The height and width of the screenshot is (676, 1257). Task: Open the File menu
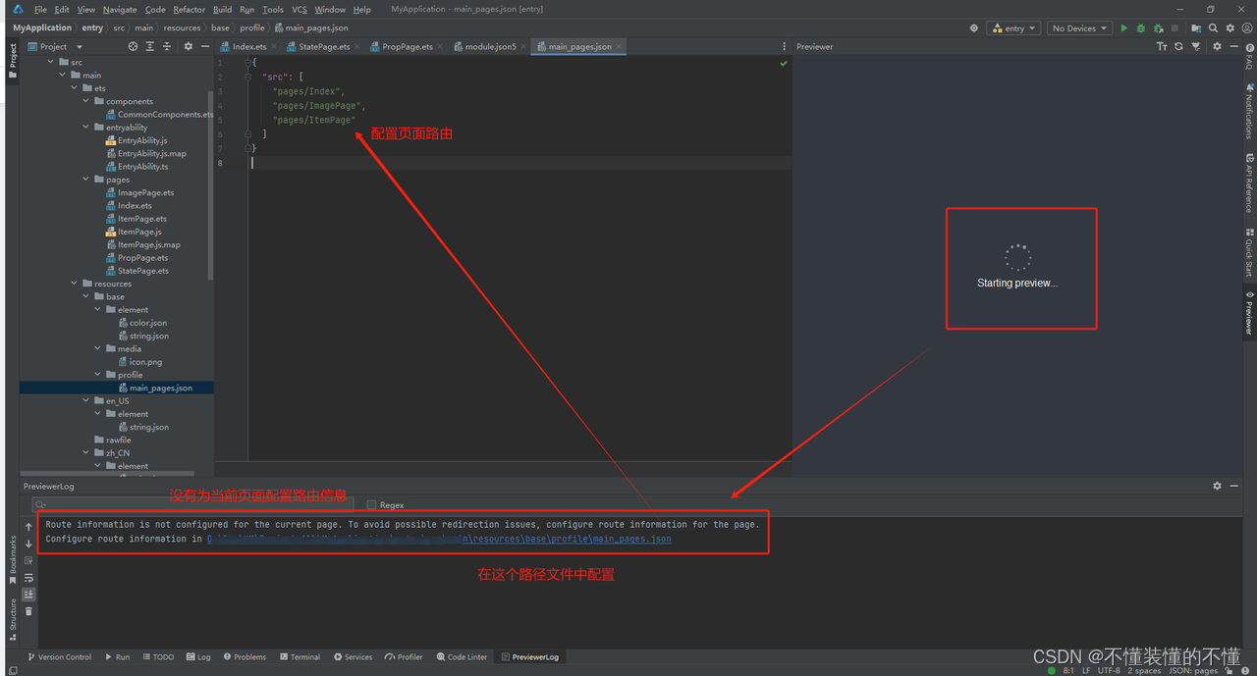[x=40, y=9]
